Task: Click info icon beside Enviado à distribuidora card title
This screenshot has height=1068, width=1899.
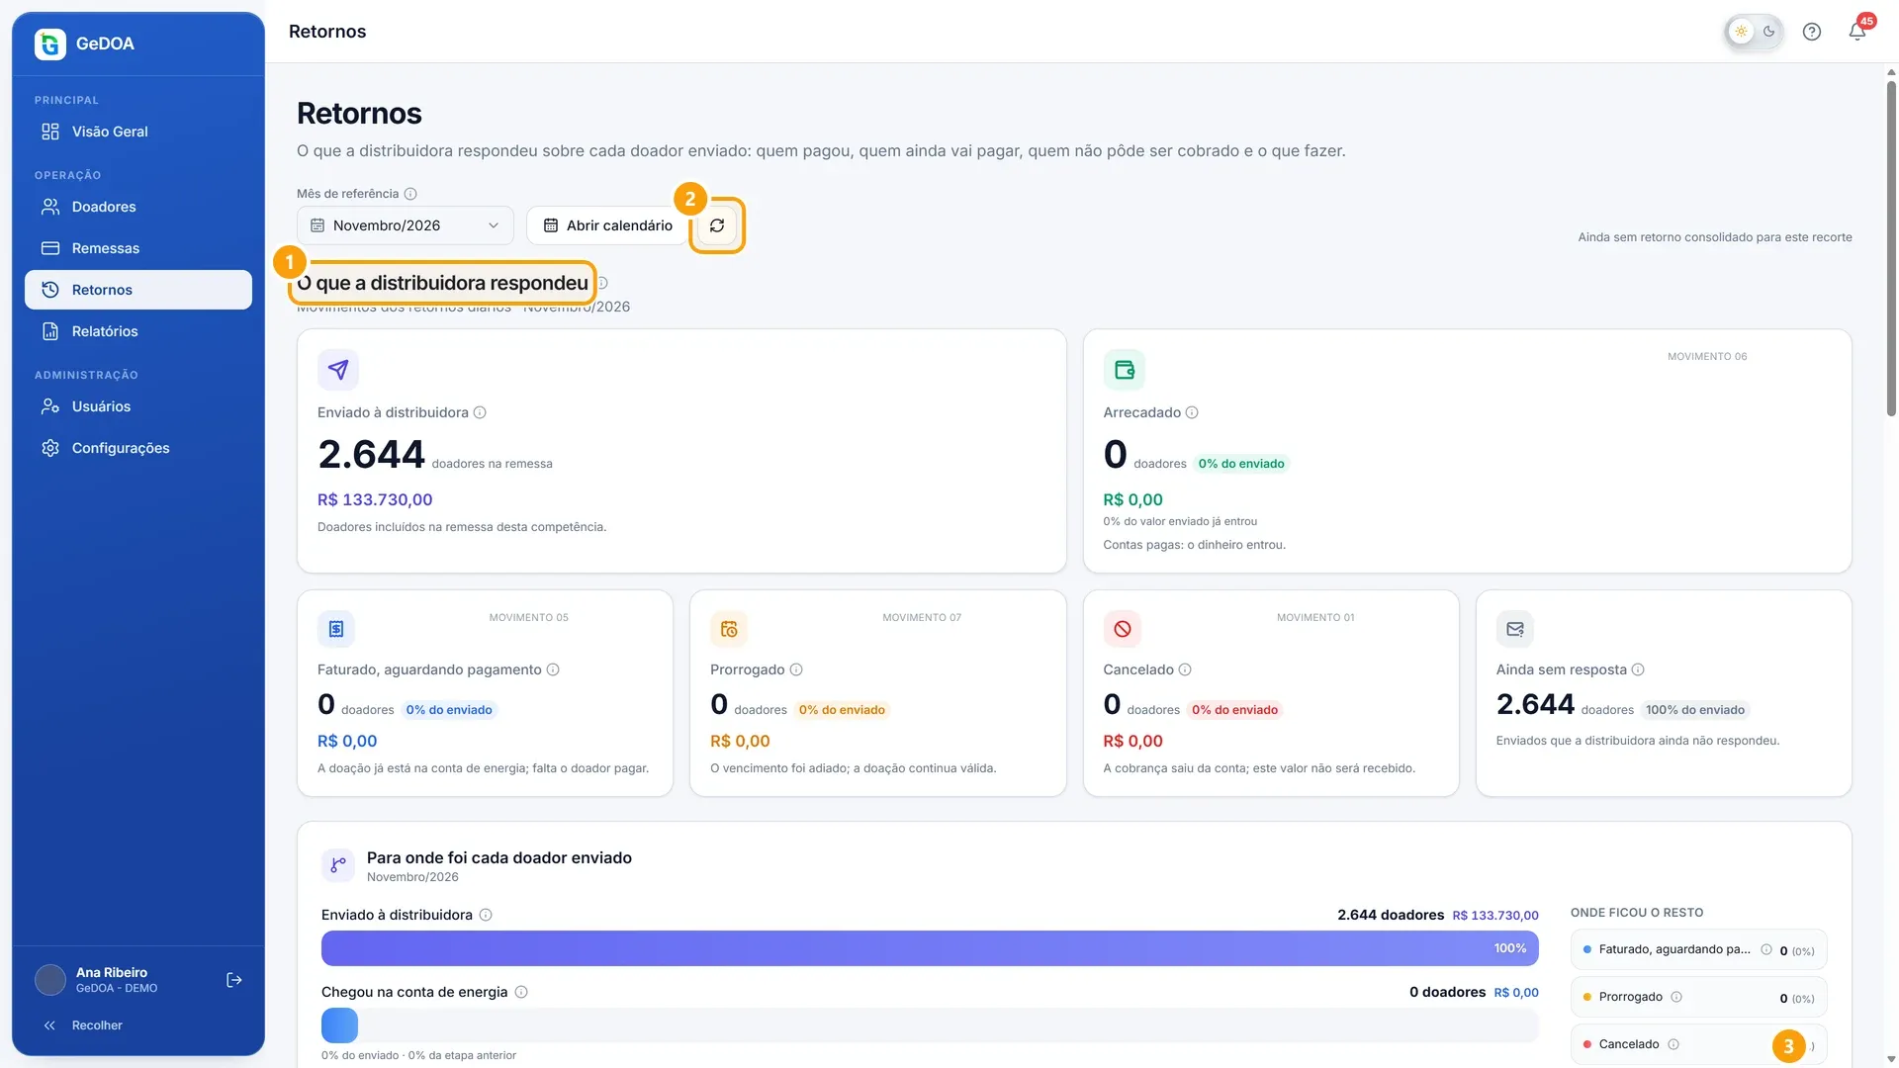Action: (x=480, y=412)
